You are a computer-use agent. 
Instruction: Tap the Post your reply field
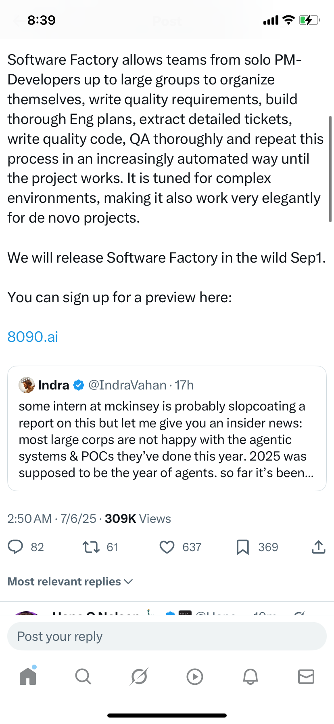point(167,636)
